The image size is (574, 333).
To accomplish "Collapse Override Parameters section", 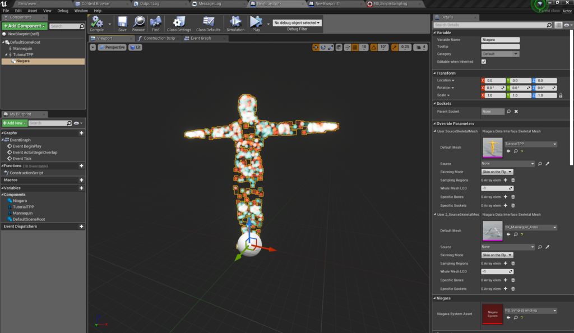I will click(x=435, y=124).
